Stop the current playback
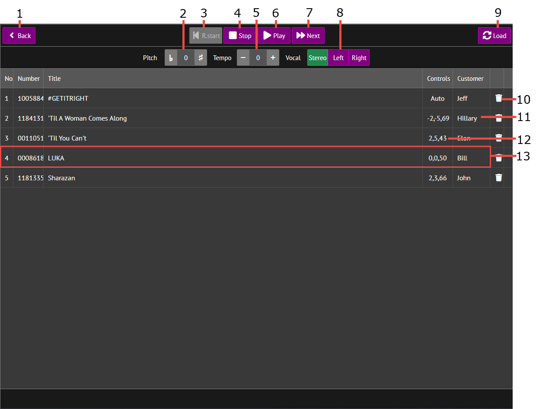Image resolution: width=536 pixels, height=409 pixels. pyautogui.click(x=240, y=36)
